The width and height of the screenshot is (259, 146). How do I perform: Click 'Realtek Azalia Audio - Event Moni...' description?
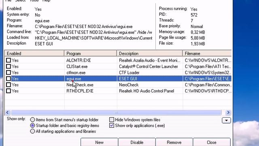[150, 60]
